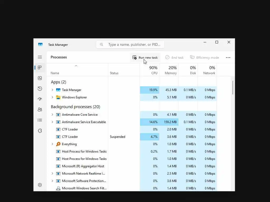Image resolution: width=270 pixels, height=202 pixels.
Task: Click the search magnifier icon
Action: (x=102, y=44)
